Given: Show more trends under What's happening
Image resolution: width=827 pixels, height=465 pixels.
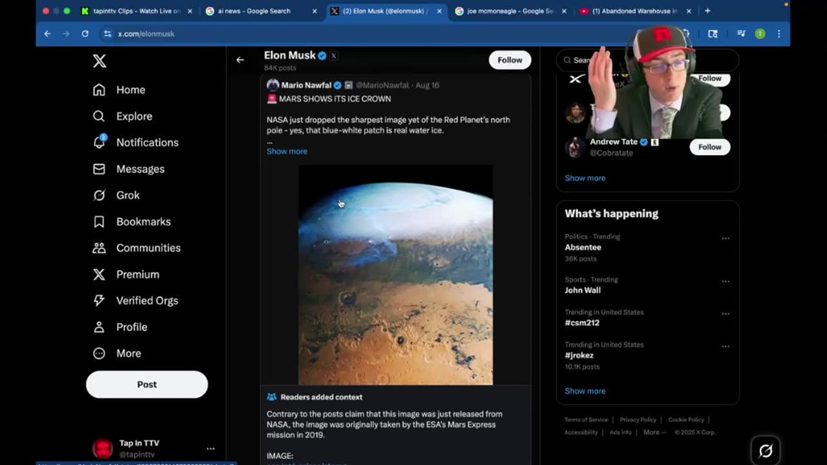Looking at the screenshot, I should pos(585,391).
